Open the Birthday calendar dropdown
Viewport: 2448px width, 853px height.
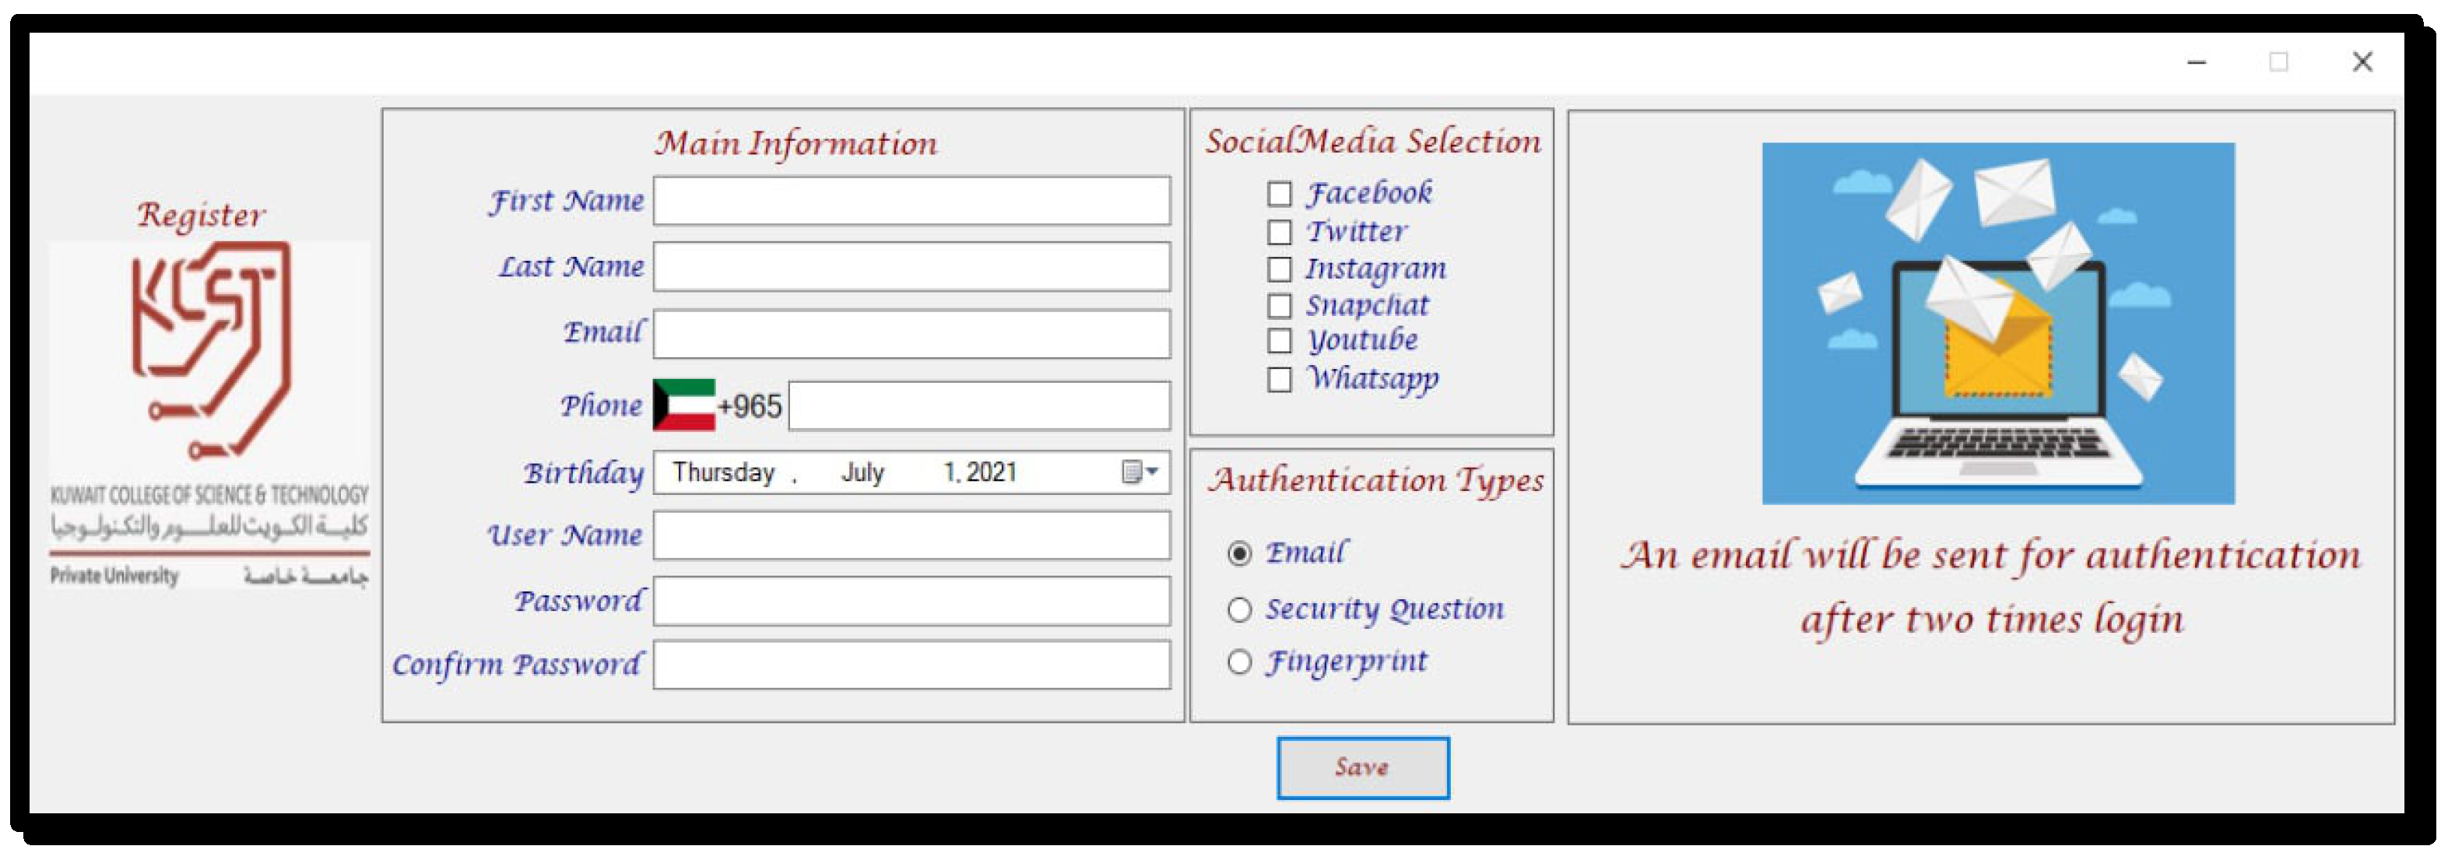point(1140,472)
